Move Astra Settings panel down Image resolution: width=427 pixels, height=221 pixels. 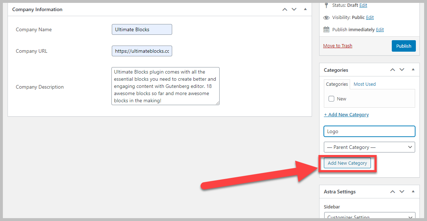(402, 192)
